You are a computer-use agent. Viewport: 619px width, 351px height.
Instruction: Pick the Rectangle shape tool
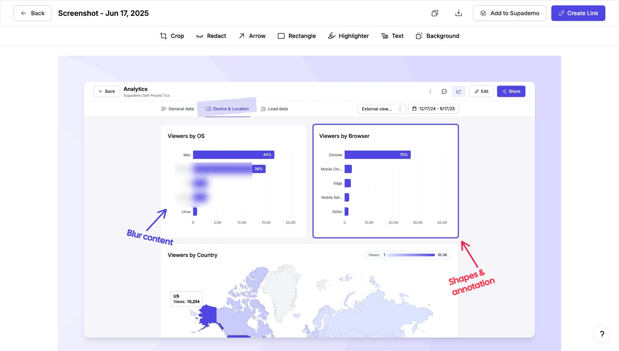pyautogui.click(x=297, y=36)
